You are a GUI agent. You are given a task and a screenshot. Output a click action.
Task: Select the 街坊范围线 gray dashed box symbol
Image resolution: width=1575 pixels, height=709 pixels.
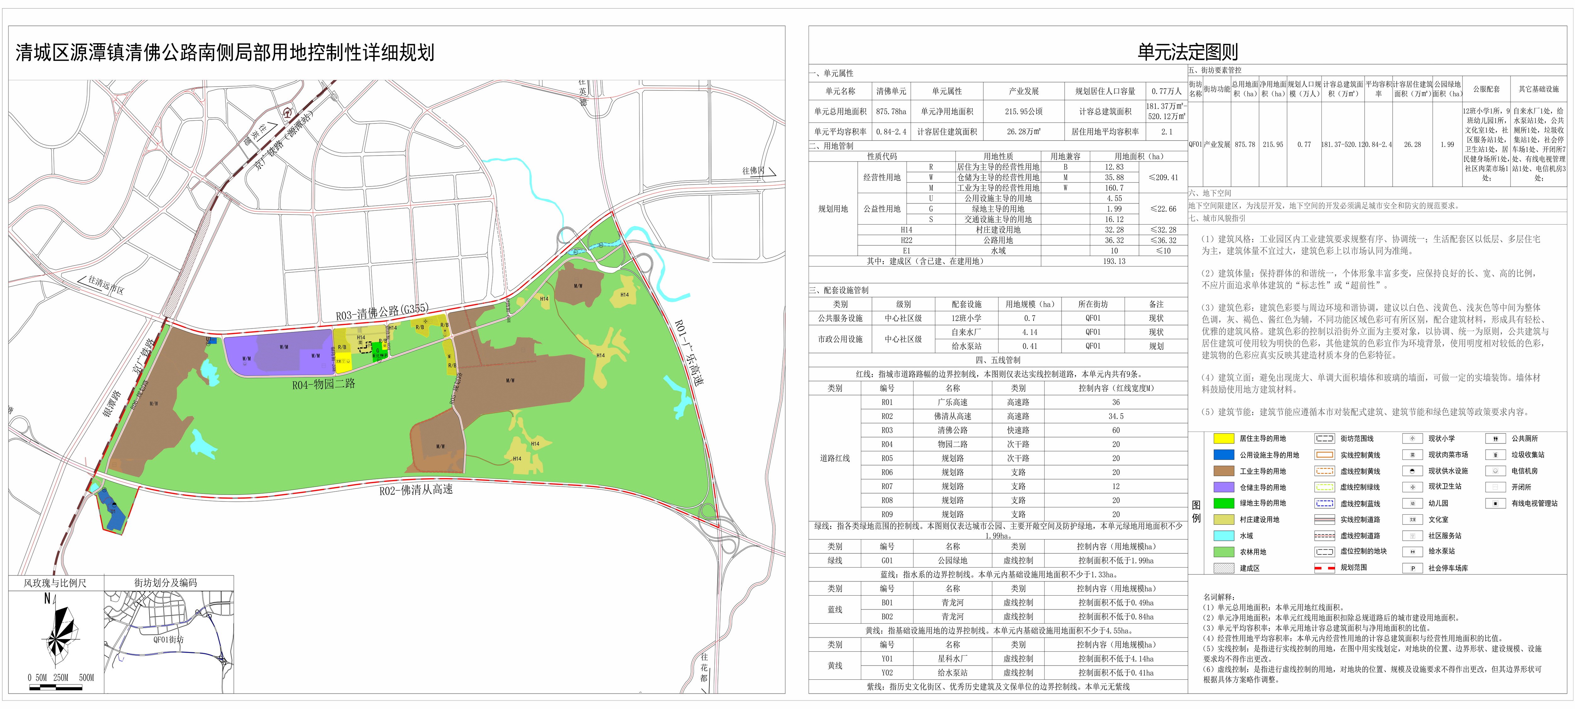pyautogui.click(x=1324, y=438)
